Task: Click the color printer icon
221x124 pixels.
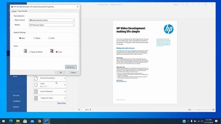Action: coord(52,51)
